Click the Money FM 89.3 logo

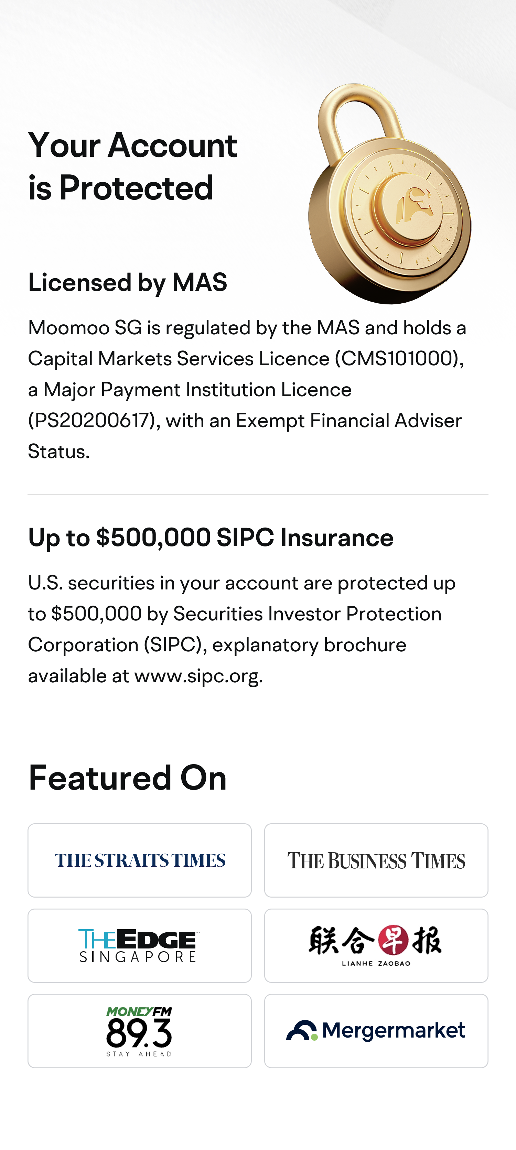tap(139, 1031)
